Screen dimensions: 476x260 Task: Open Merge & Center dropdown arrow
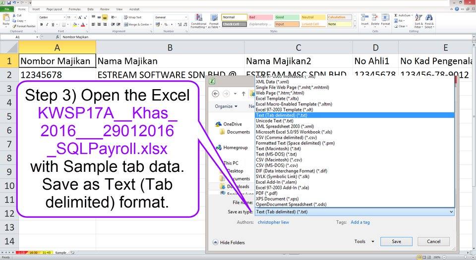151,24
